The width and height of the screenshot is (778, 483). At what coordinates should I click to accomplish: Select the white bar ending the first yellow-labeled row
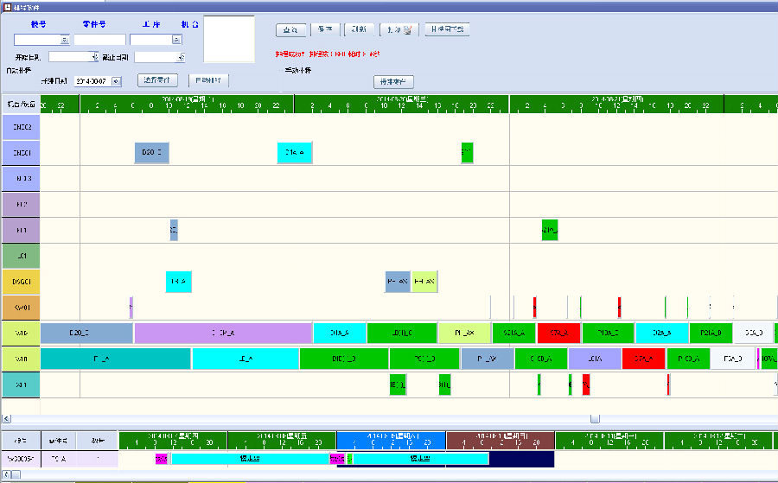tap(753, 334)
